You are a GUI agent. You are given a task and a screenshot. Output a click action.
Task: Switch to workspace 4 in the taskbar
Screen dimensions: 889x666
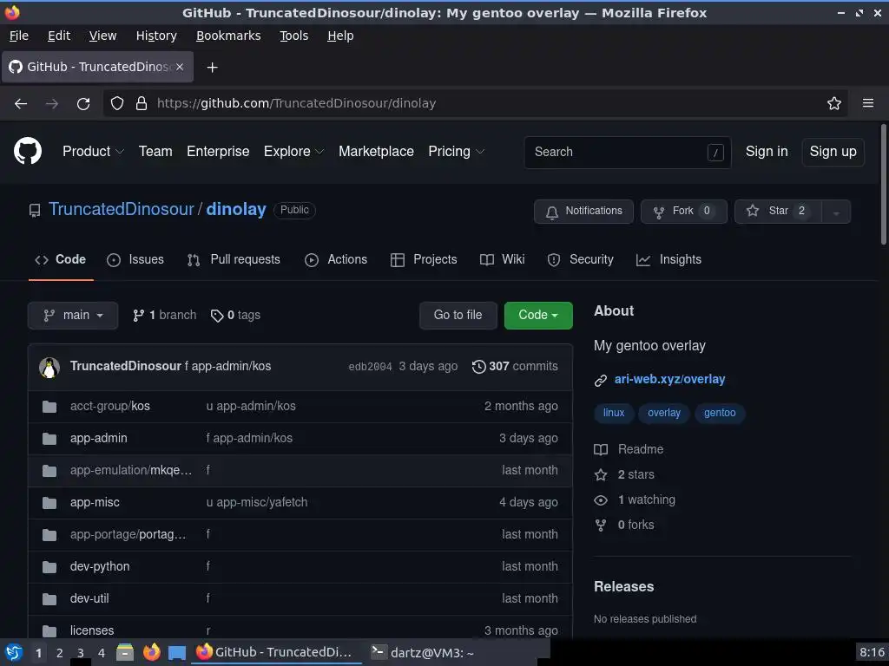[x=102, y=653]
